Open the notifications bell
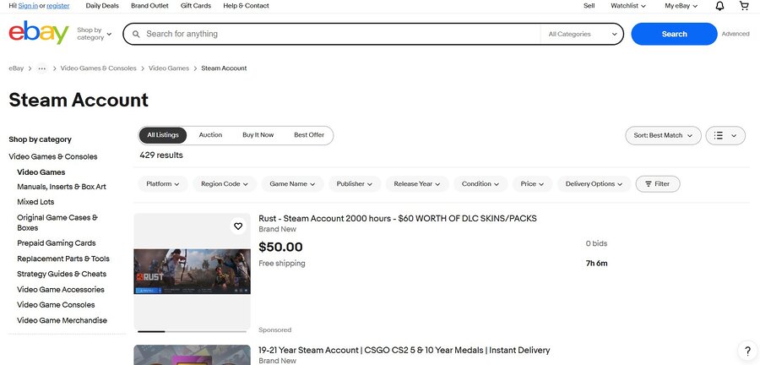Viewport: 760px width, 365px height. click(719, 6)
